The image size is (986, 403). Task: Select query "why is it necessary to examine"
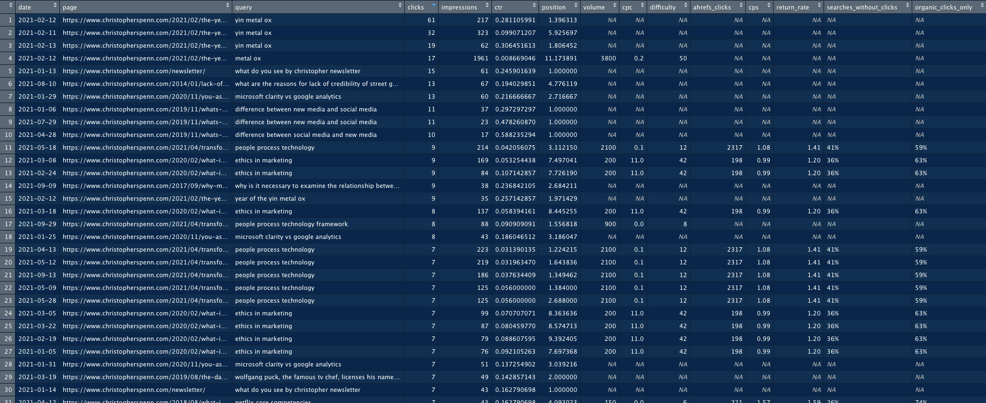tap(317, 186)
